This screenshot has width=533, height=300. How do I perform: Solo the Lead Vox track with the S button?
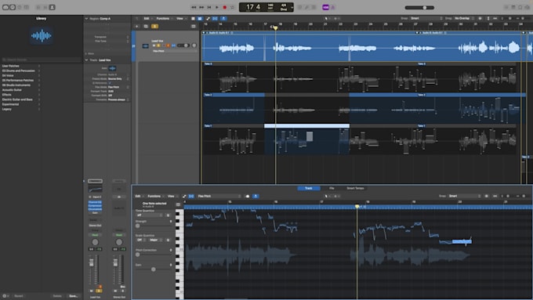tap(158, 45)
